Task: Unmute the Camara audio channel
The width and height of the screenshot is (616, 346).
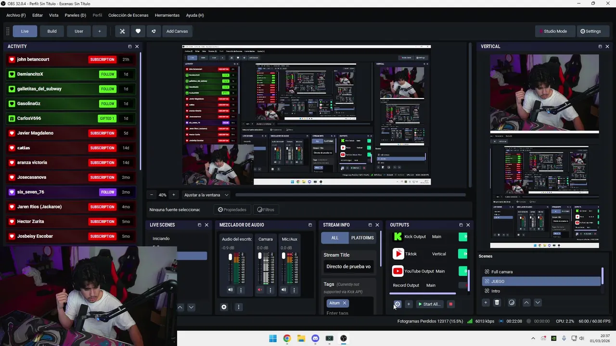Action: pyautogui.click(x=260, y=290)
